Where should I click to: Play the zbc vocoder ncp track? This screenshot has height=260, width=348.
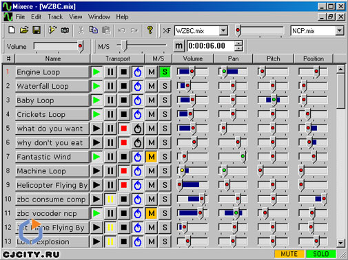96,213
